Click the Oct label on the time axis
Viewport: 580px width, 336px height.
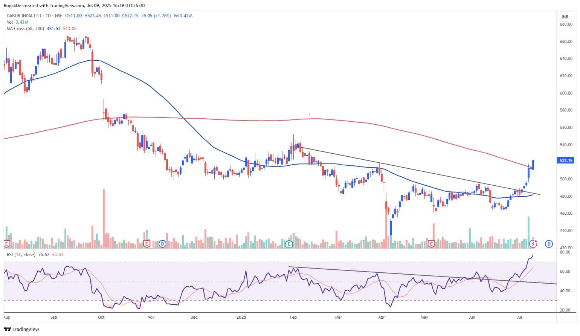[x=101, y=317]
